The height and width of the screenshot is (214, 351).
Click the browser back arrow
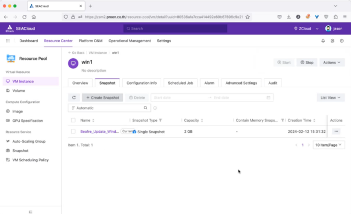pyautogui.click(x=6, y=17)
